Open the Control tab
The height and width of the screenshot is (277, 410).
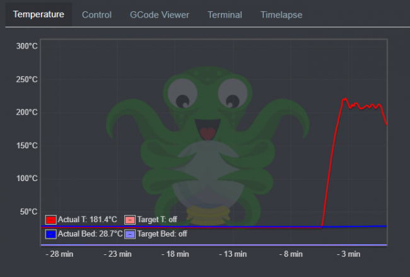(97, 15)
